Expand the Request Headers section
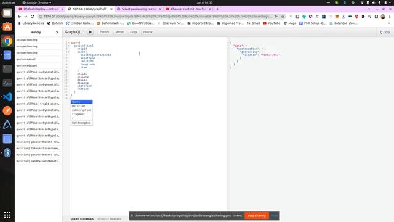The width and height of the screenshot is (394, 222). [x=110, y=219]
